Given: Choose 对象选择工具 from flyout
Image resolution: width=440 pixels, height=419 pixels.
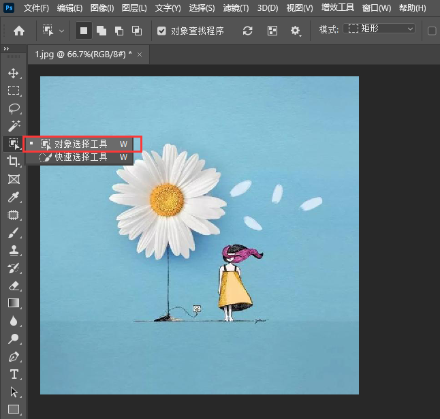Looking at the screenshot, I should (79, 144).
